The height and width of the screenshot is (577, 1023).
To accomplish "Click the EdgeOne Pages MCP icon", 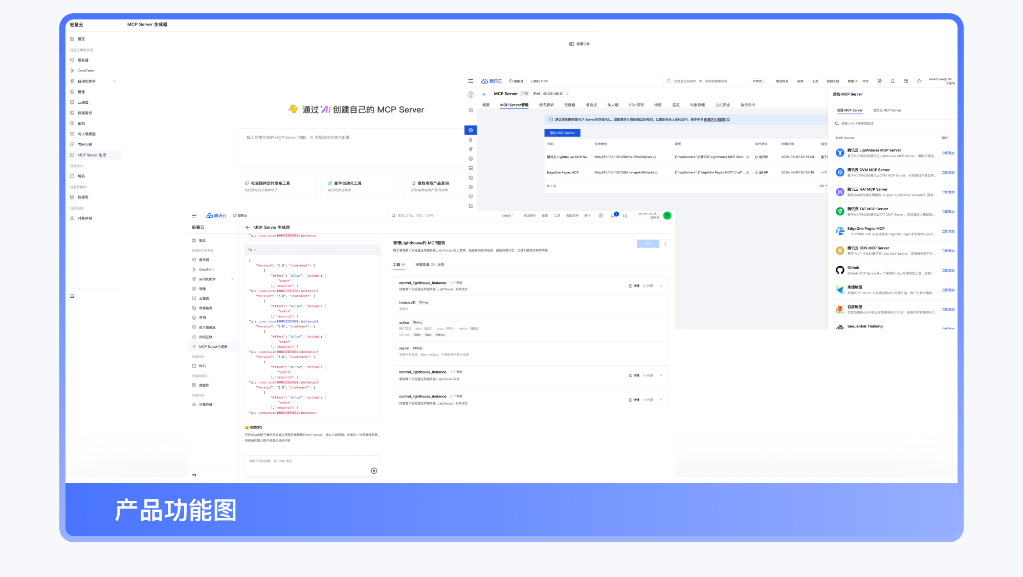I will tap(840, 231).
